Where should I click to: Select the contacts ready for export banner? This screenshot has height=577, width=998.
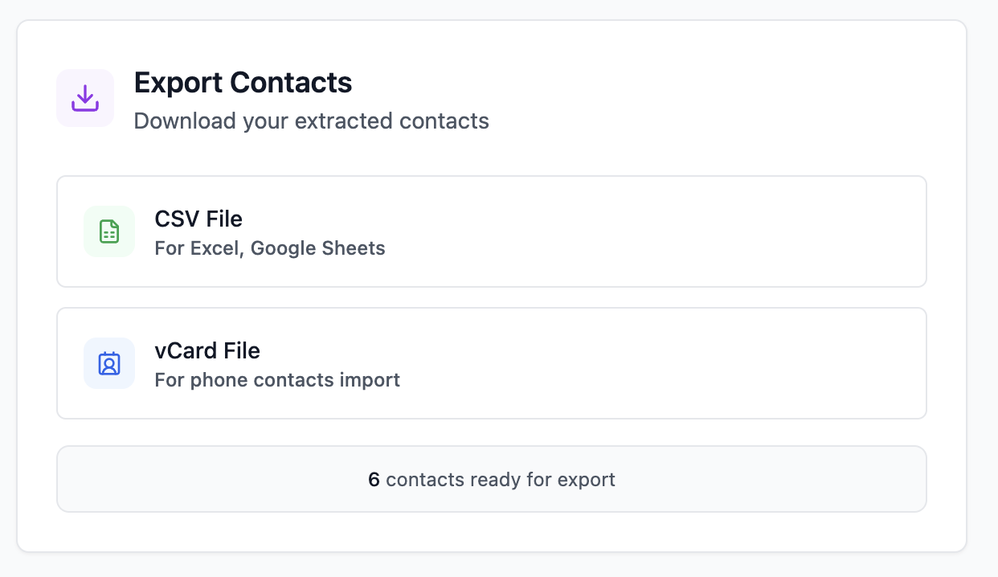tap(492, 479)
